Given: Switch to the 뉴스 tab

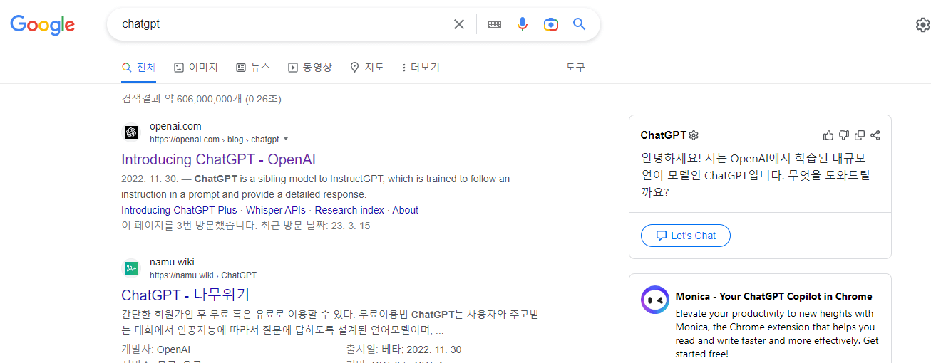Looking at the screenshot, I should [253, 68].
